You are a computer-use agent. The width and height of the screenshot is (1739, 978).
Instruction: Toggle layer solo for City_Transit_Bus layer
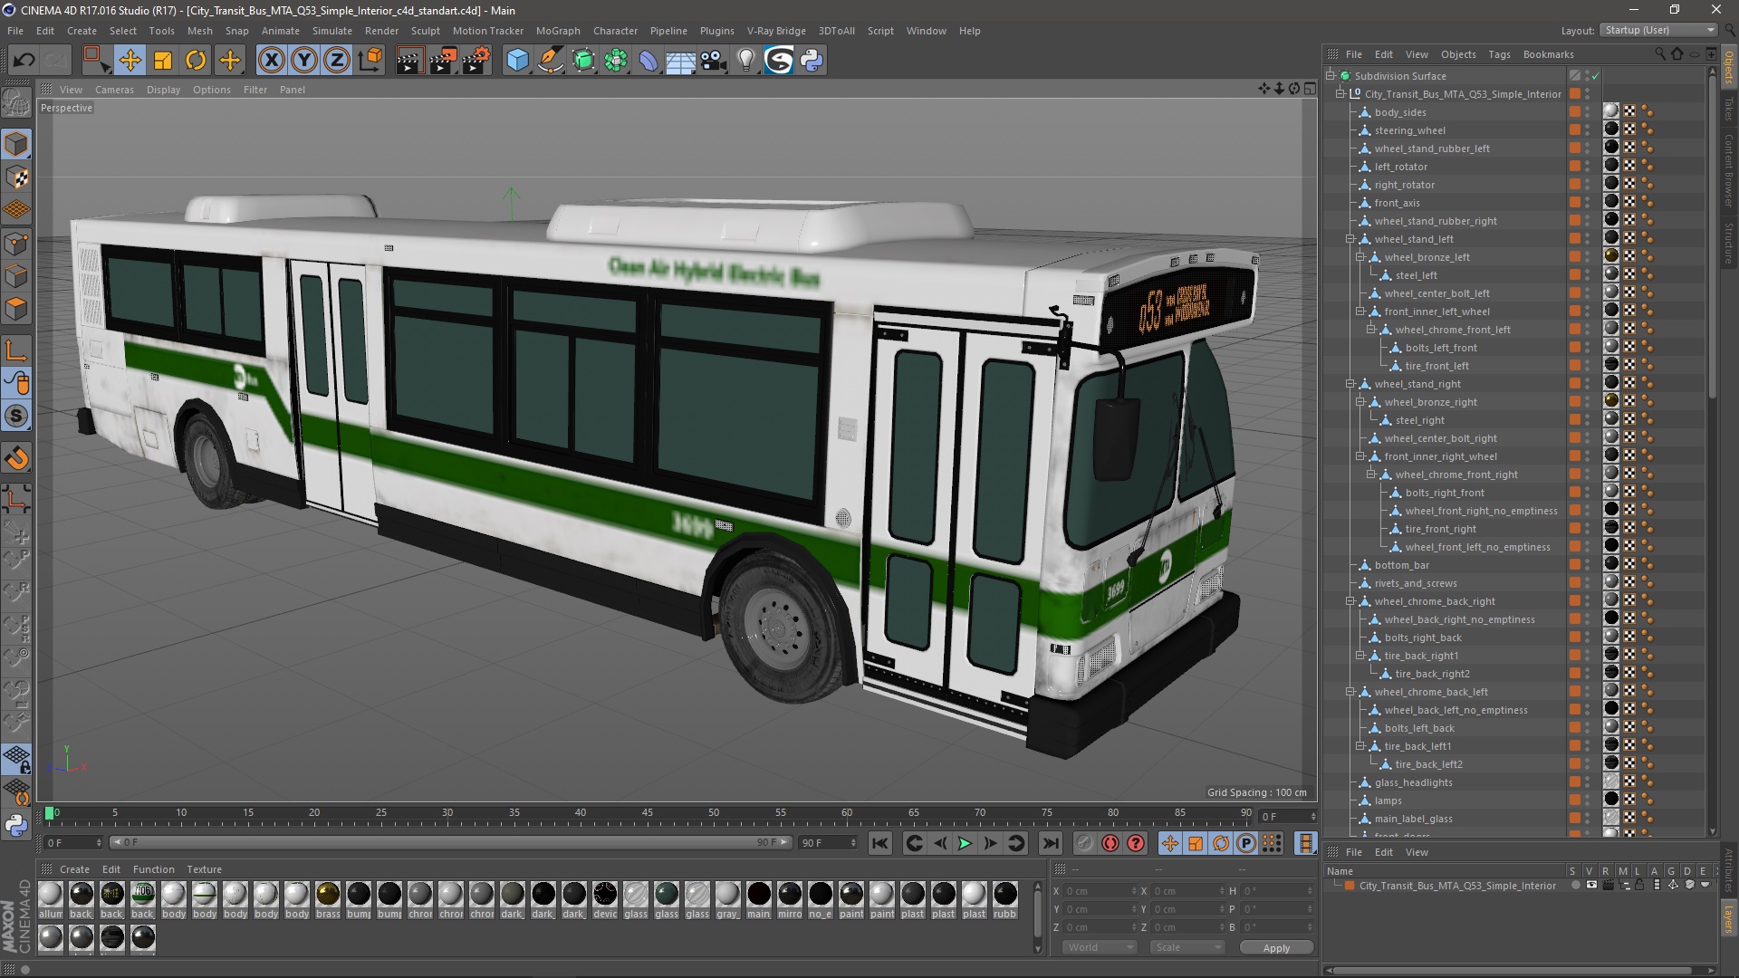point(1576,886)
